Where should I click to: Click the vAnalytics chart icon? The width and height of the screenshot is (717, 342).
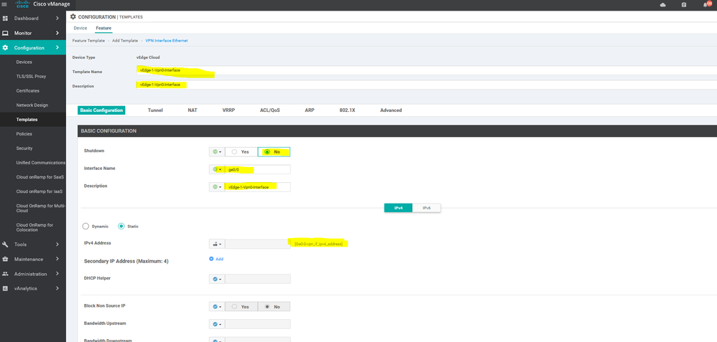tap(6, 288)
